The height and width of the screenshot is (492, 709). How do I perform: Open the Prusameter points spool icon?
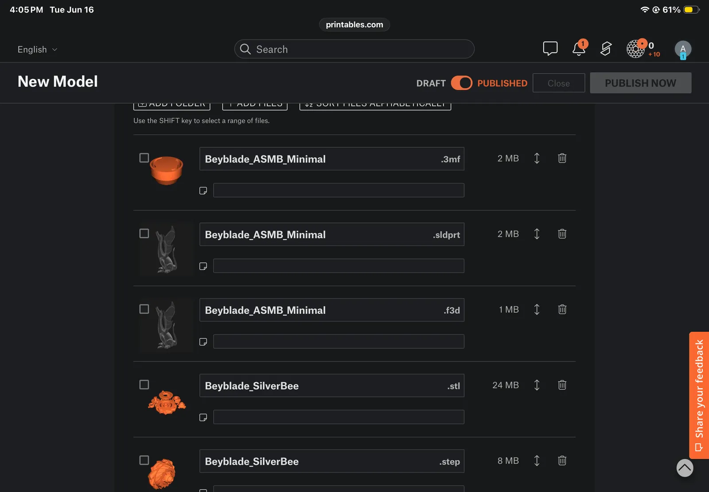click(636, 49)
